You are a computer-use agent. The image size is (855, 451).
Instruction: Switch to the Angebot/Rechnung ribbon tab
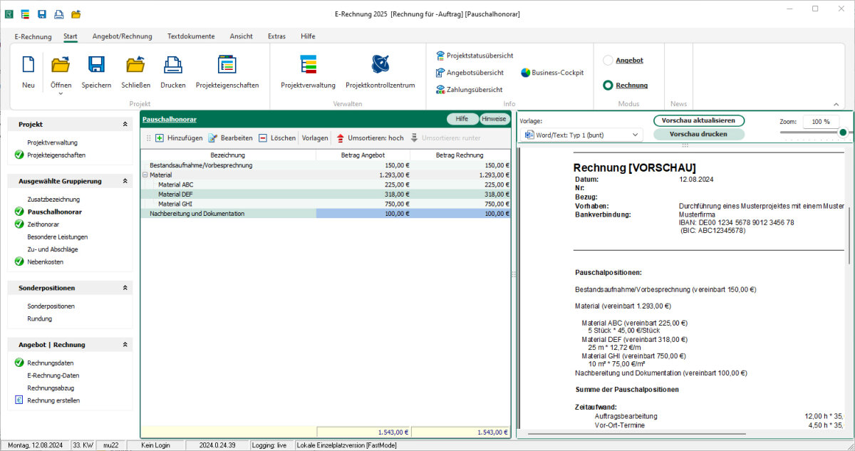122,36
